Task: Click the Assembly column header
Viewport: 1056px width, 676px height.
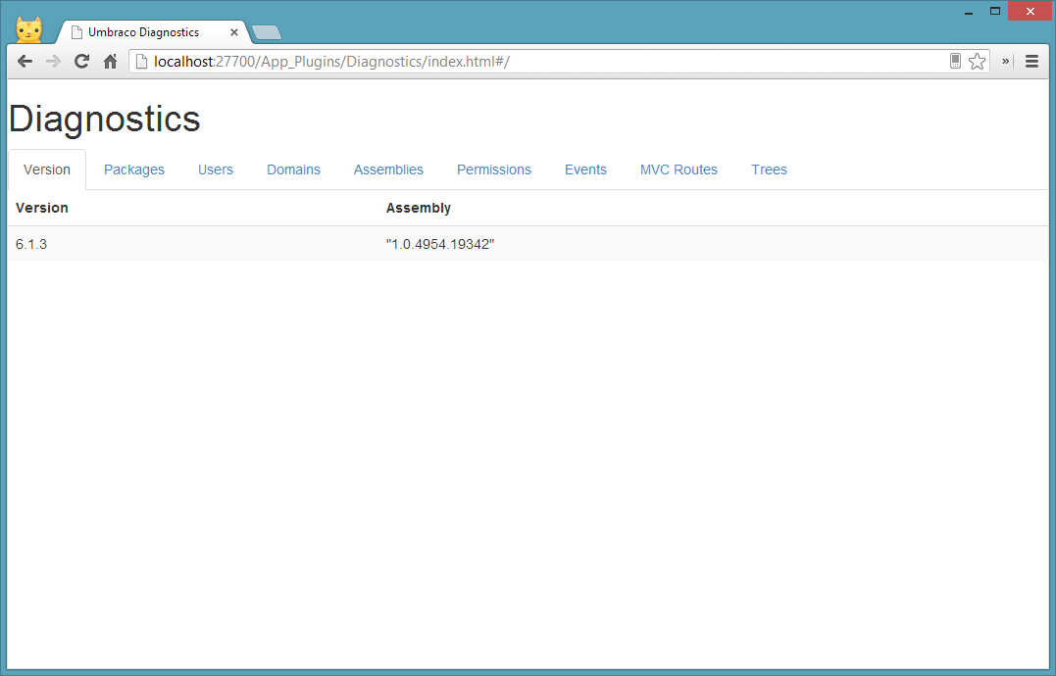Action: click(x=419, y=208)
